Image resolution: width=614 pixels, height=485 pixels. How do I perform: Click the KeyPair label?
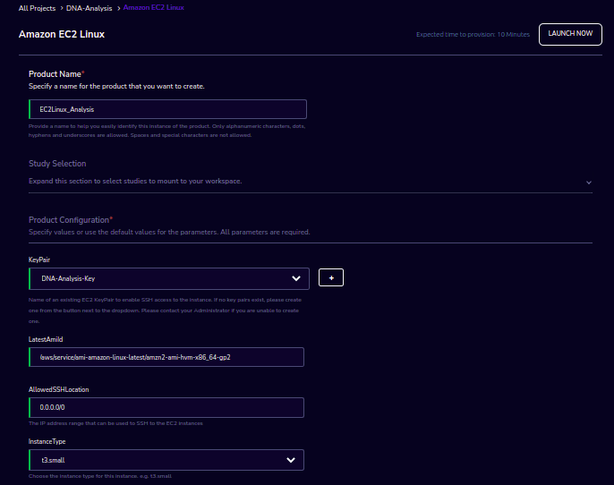click(39, 260)
